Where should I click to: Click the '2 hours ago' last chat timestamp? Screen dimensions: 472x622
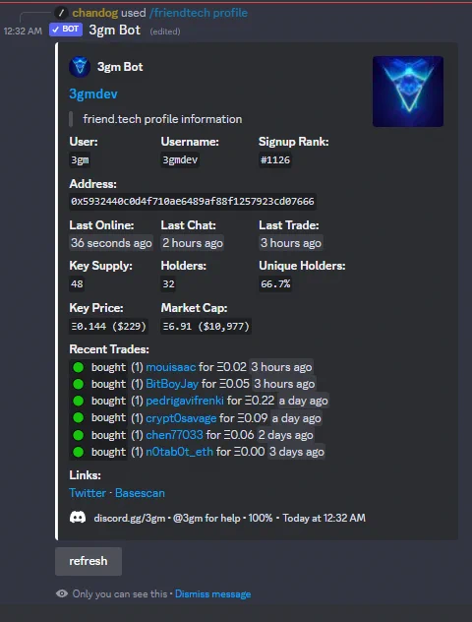click(x=193, y=243)
